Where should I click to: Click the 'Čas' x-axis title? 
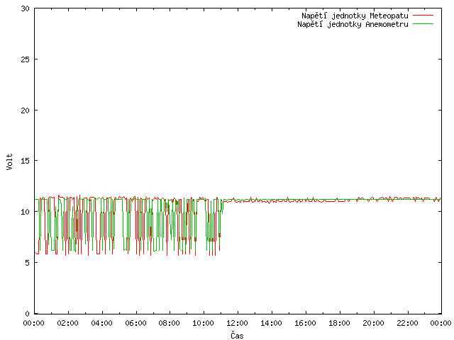(x=237, y=335)
